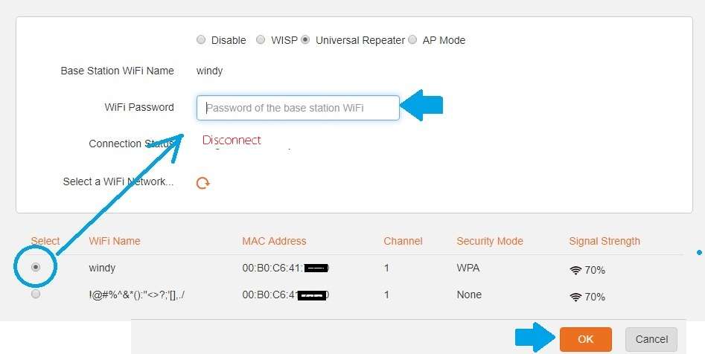Click the Signal Strength column header
705x354 pixels.
604,241
